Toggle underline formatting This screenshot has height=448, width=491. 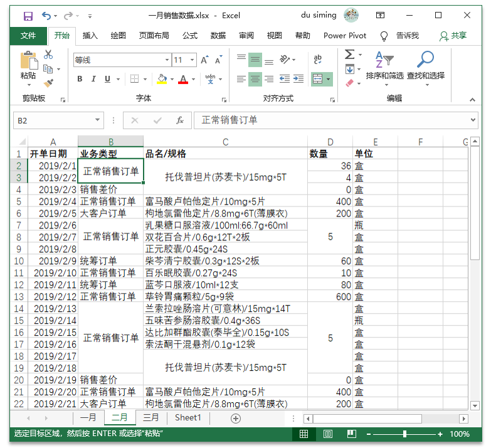(x=107, y=79)
